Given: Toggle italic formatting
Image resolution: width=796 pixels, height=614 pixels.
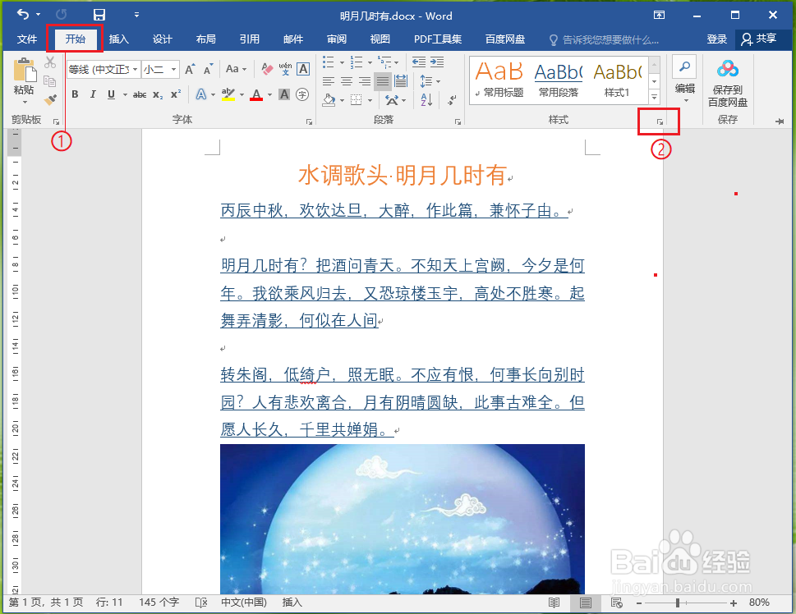Looking at the screenshot, I should [x=92, y=94].
